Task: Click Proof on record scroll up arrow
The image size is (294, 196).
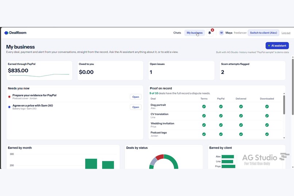Action: coord(284,93)
